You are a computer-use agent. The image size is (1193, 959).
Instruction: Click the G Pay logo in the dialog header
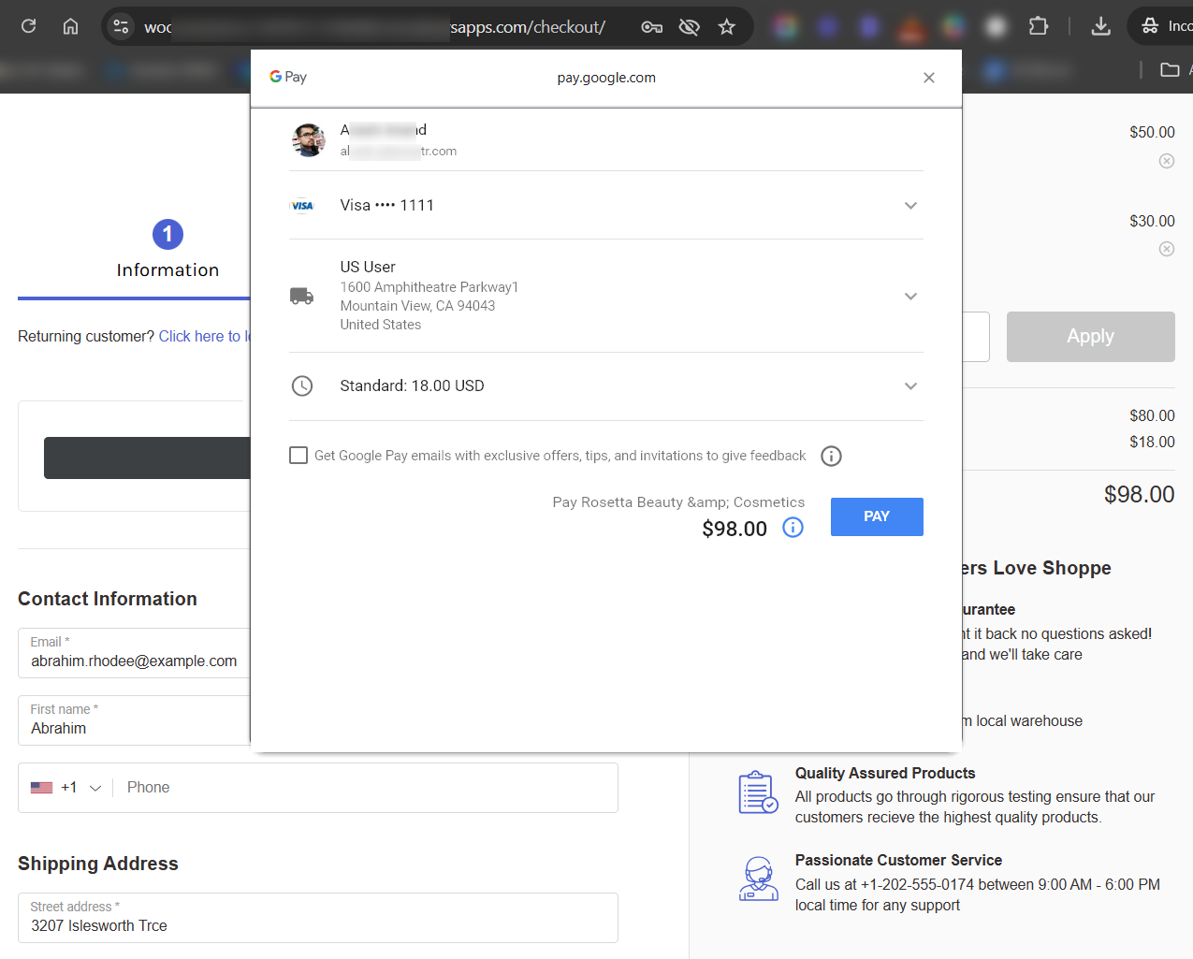point(287,77)
